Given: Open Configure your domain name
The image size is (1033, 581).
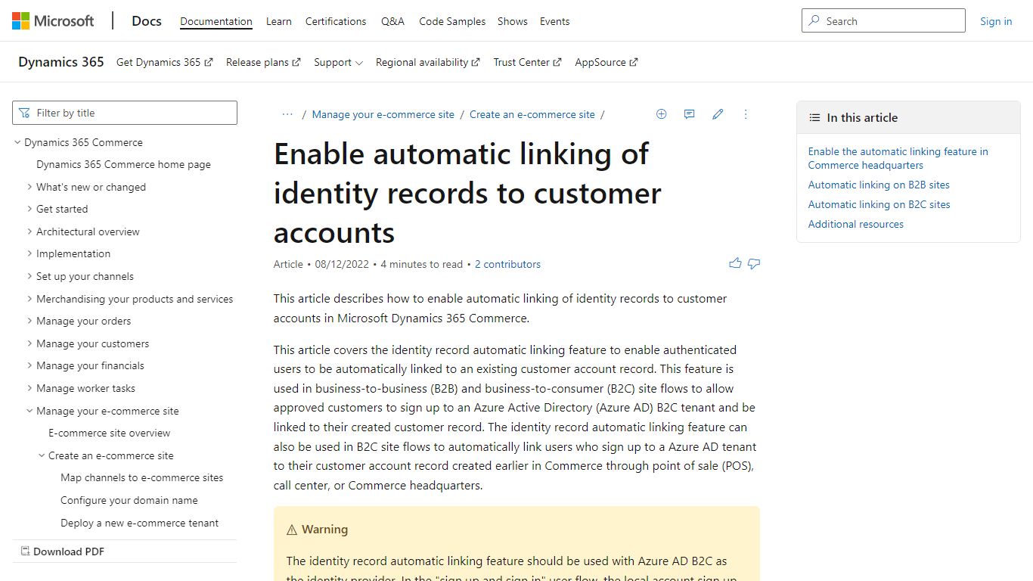Looking at the screenshot, I should 129,500.
